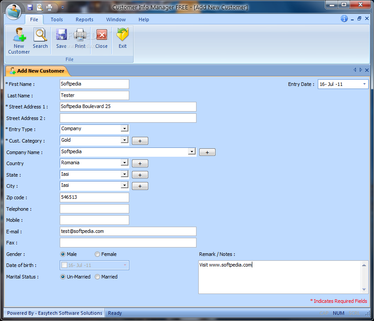Click quick access search magnifier icon

(40, 8)
